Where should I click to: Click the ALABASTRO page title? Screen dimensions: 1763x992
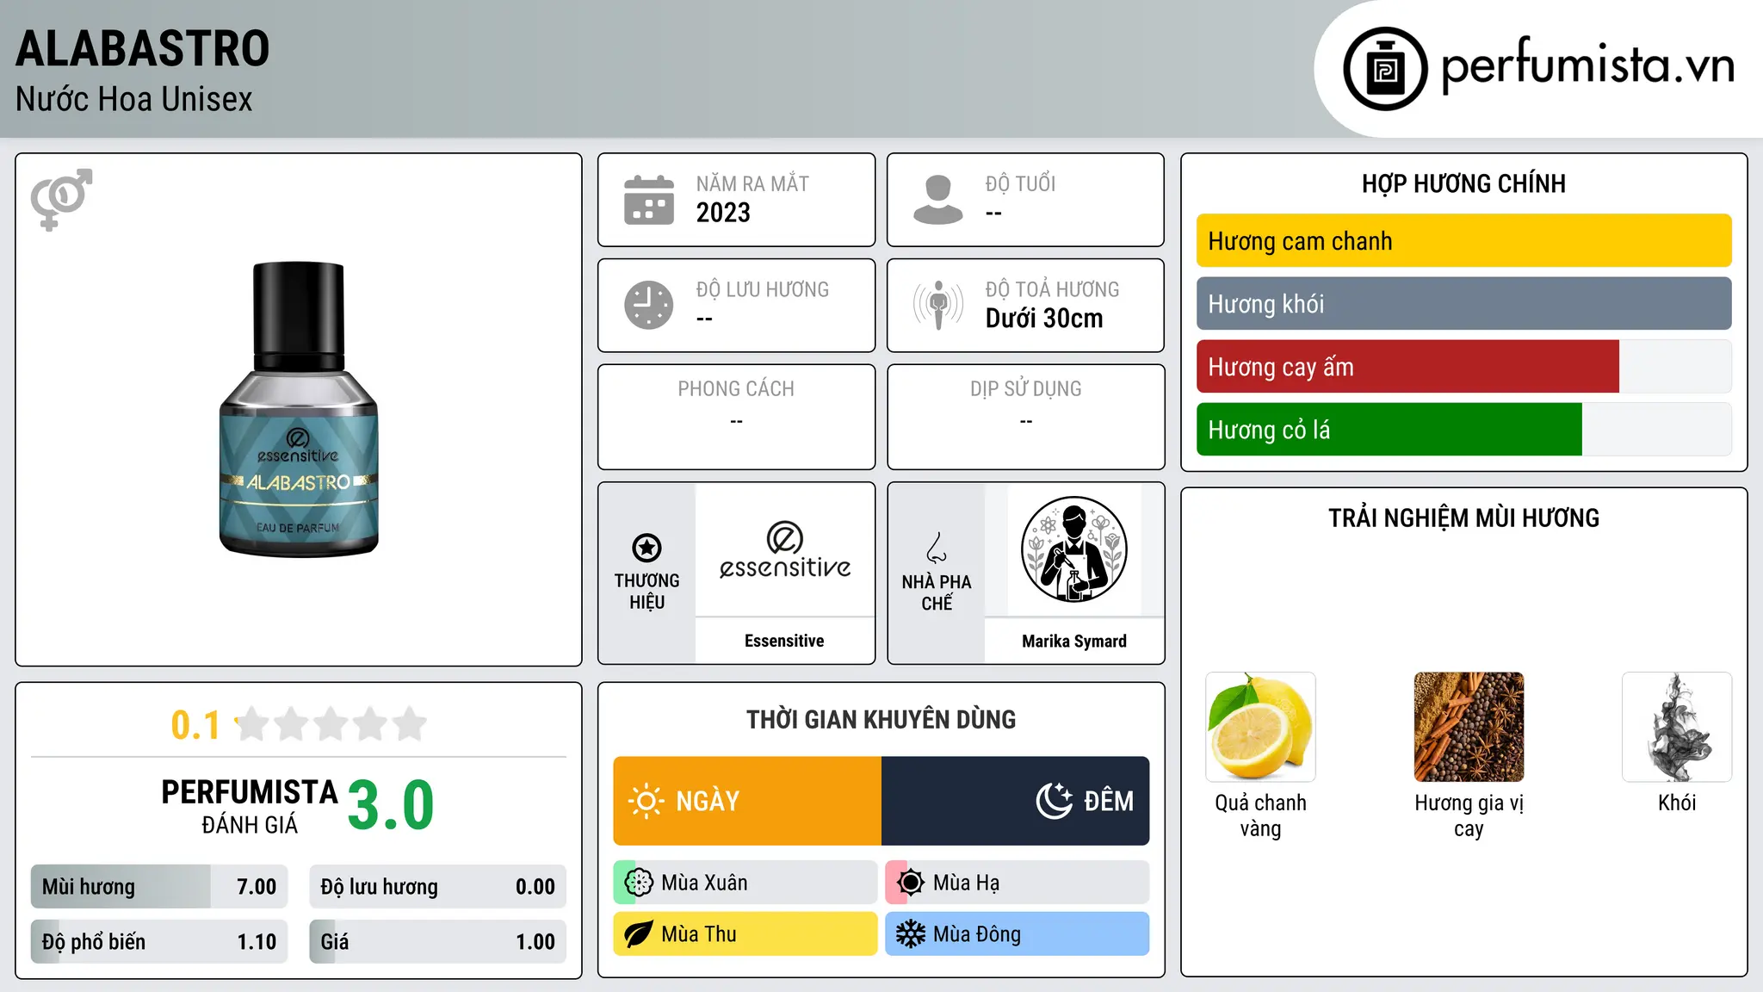(x=143, y=49)
